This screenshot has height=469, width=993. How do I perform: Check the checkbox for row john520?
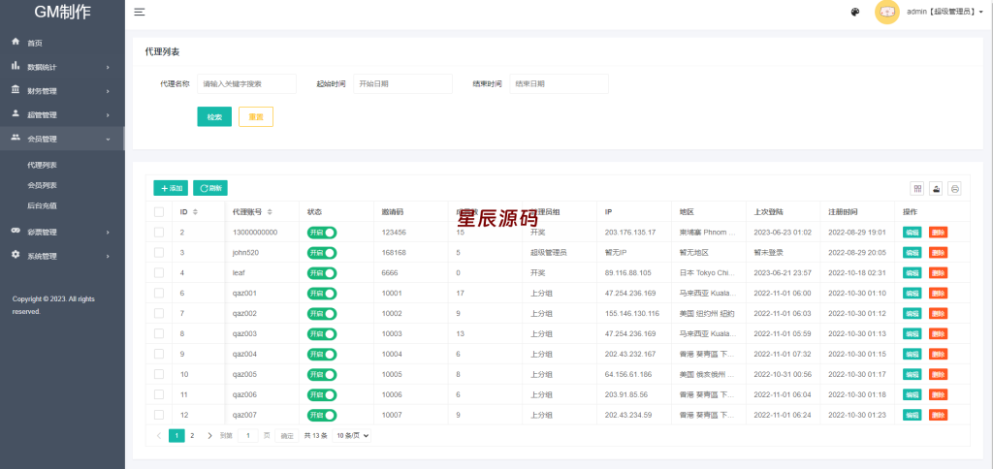point(159,253)
